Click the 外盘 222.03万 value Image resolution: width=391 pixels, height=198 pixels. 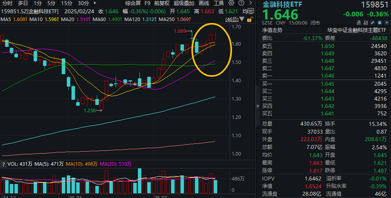(311, 140)
